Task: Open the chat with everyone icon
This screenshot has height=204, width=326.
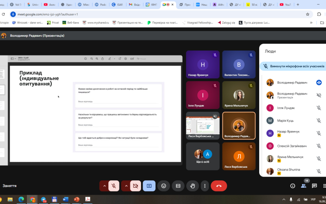Action: pyautogui.click(x=315, y=186)
